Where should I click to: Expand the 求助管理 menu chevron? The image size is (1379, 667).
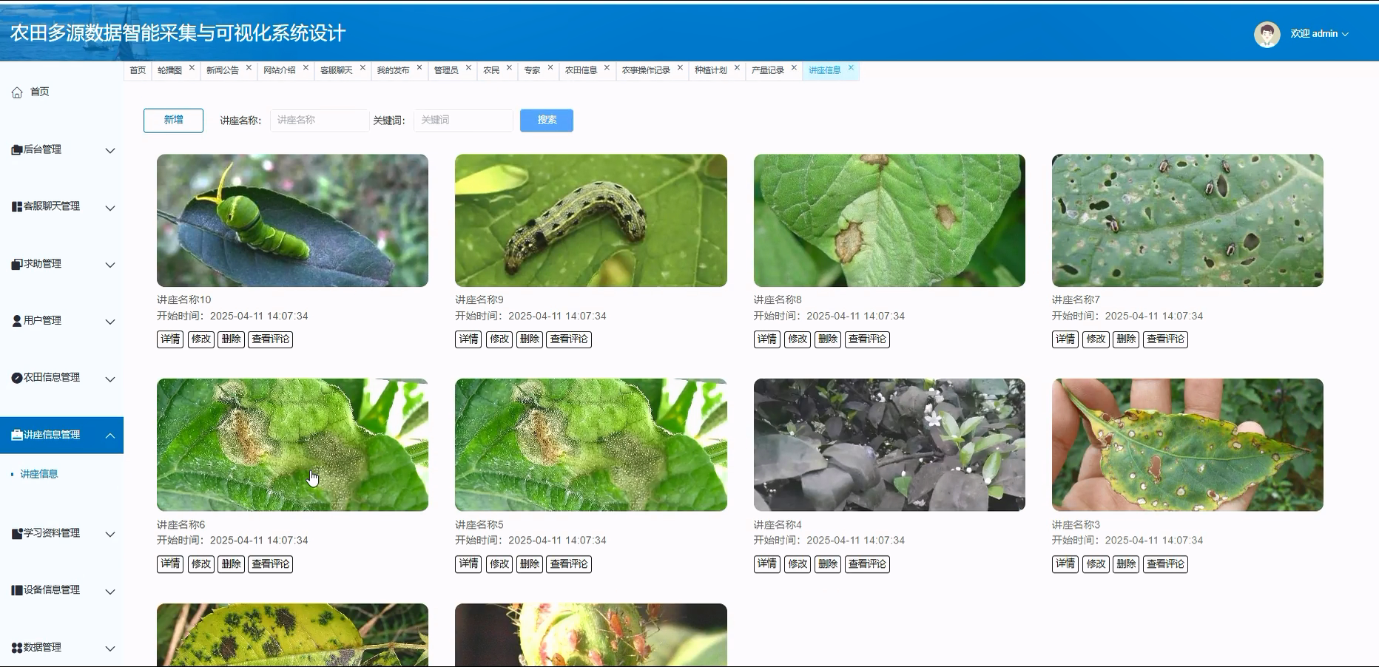[110, 265]
